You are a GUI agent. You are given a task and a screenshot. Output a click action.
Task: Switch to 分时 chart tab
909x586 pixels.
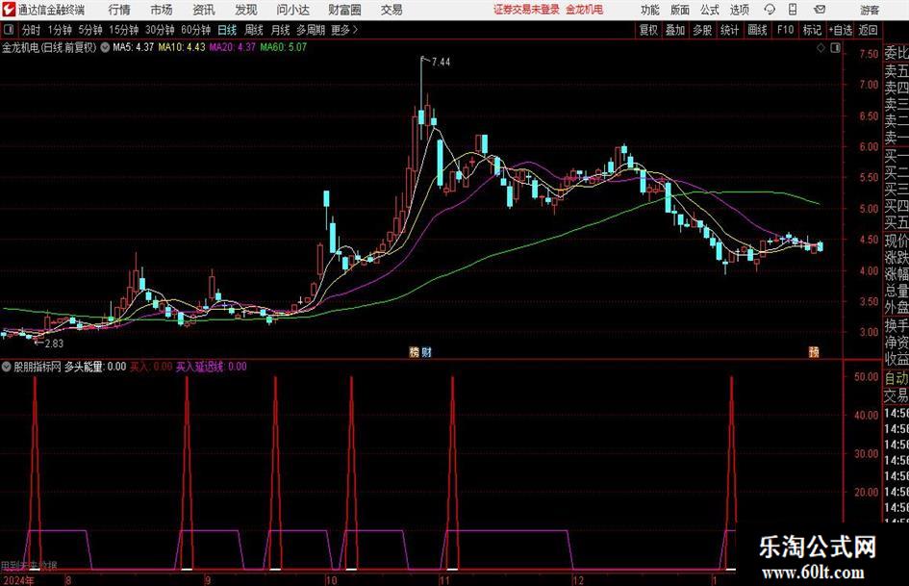click(32, 30)
